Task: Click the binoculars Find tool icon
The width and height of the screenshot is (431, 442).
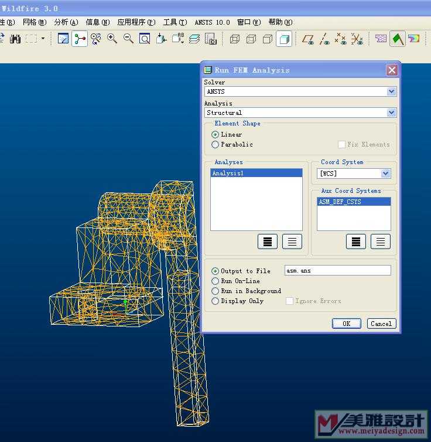Action: click(15, 39)
